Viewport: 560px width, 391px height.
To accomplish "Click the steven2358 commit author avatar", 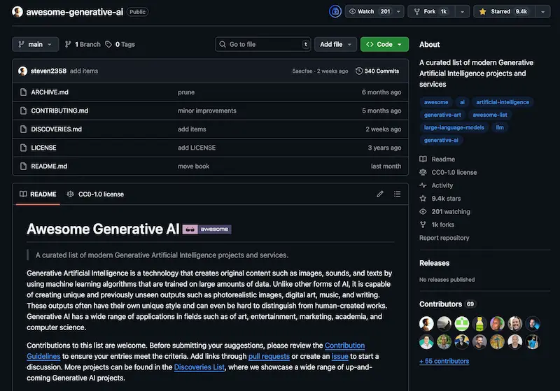I will coord(23,71).
